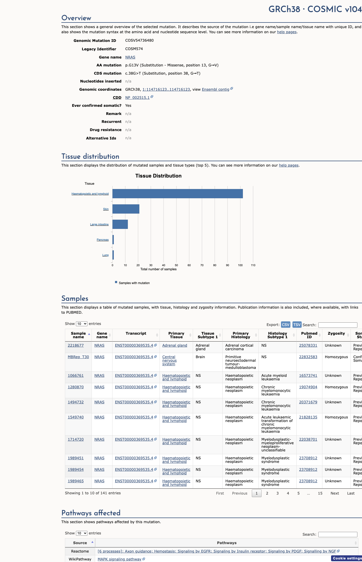Open Cookie settings button

347,558
